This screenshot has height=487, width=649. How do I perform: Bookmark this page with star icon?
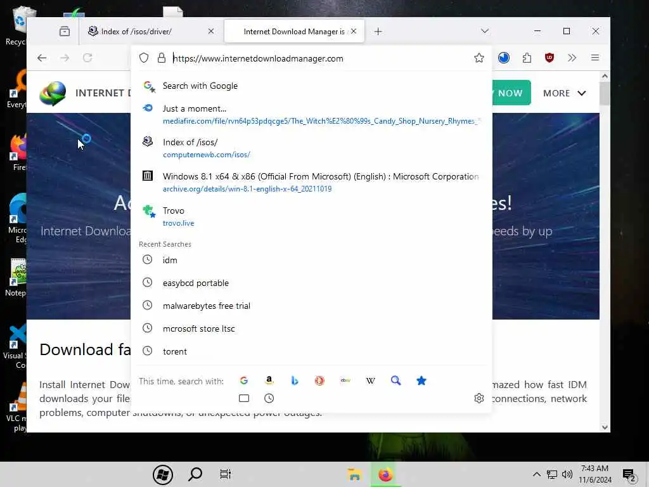coord(479,58)
